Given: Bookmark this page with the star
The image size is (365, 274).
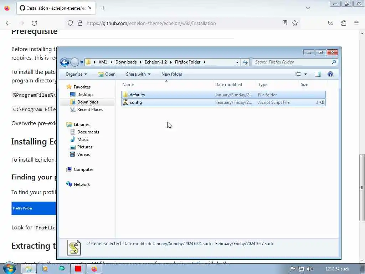Looking at the screenshot, I should (x=295, y=23).
